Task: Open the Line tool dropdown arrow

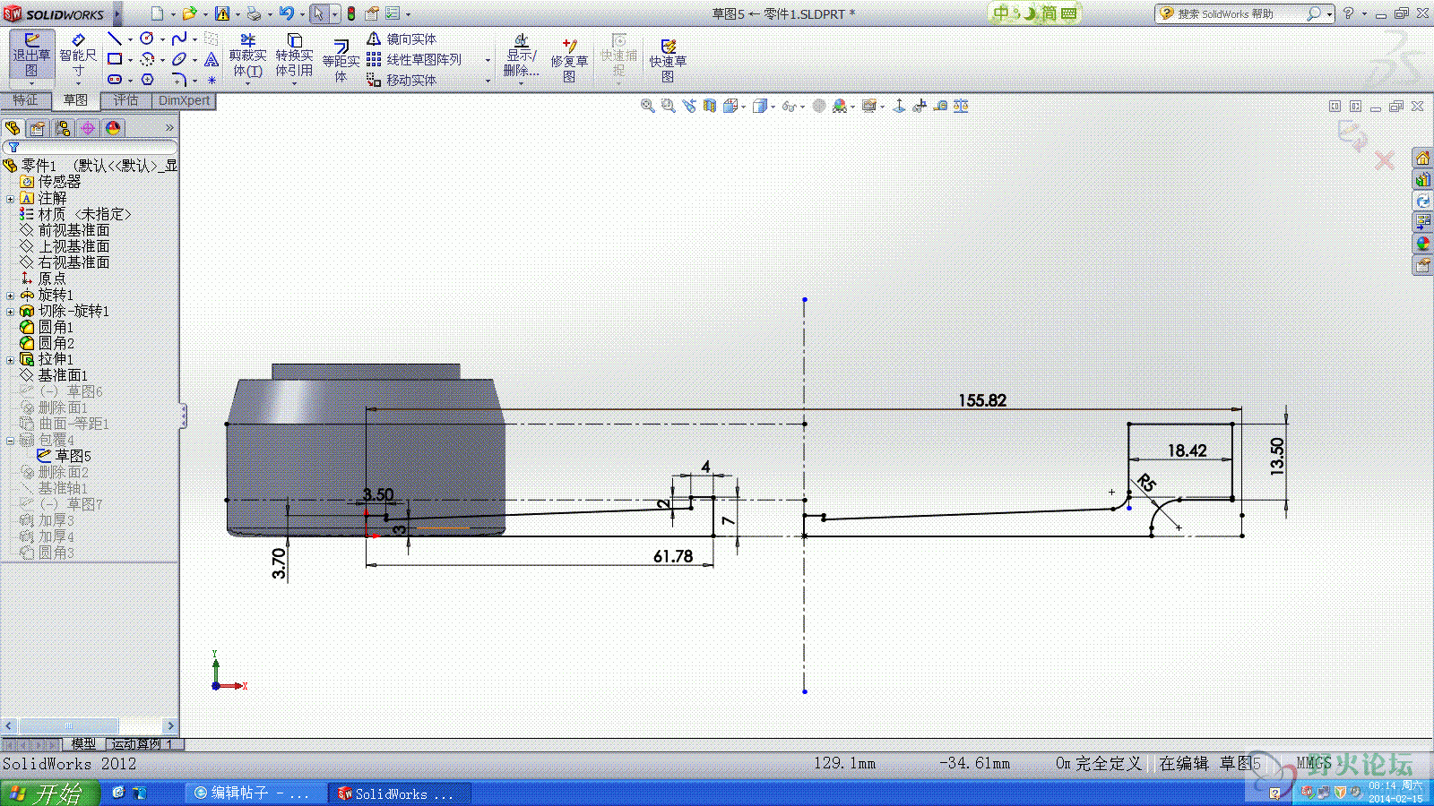Action: point(130,39)
